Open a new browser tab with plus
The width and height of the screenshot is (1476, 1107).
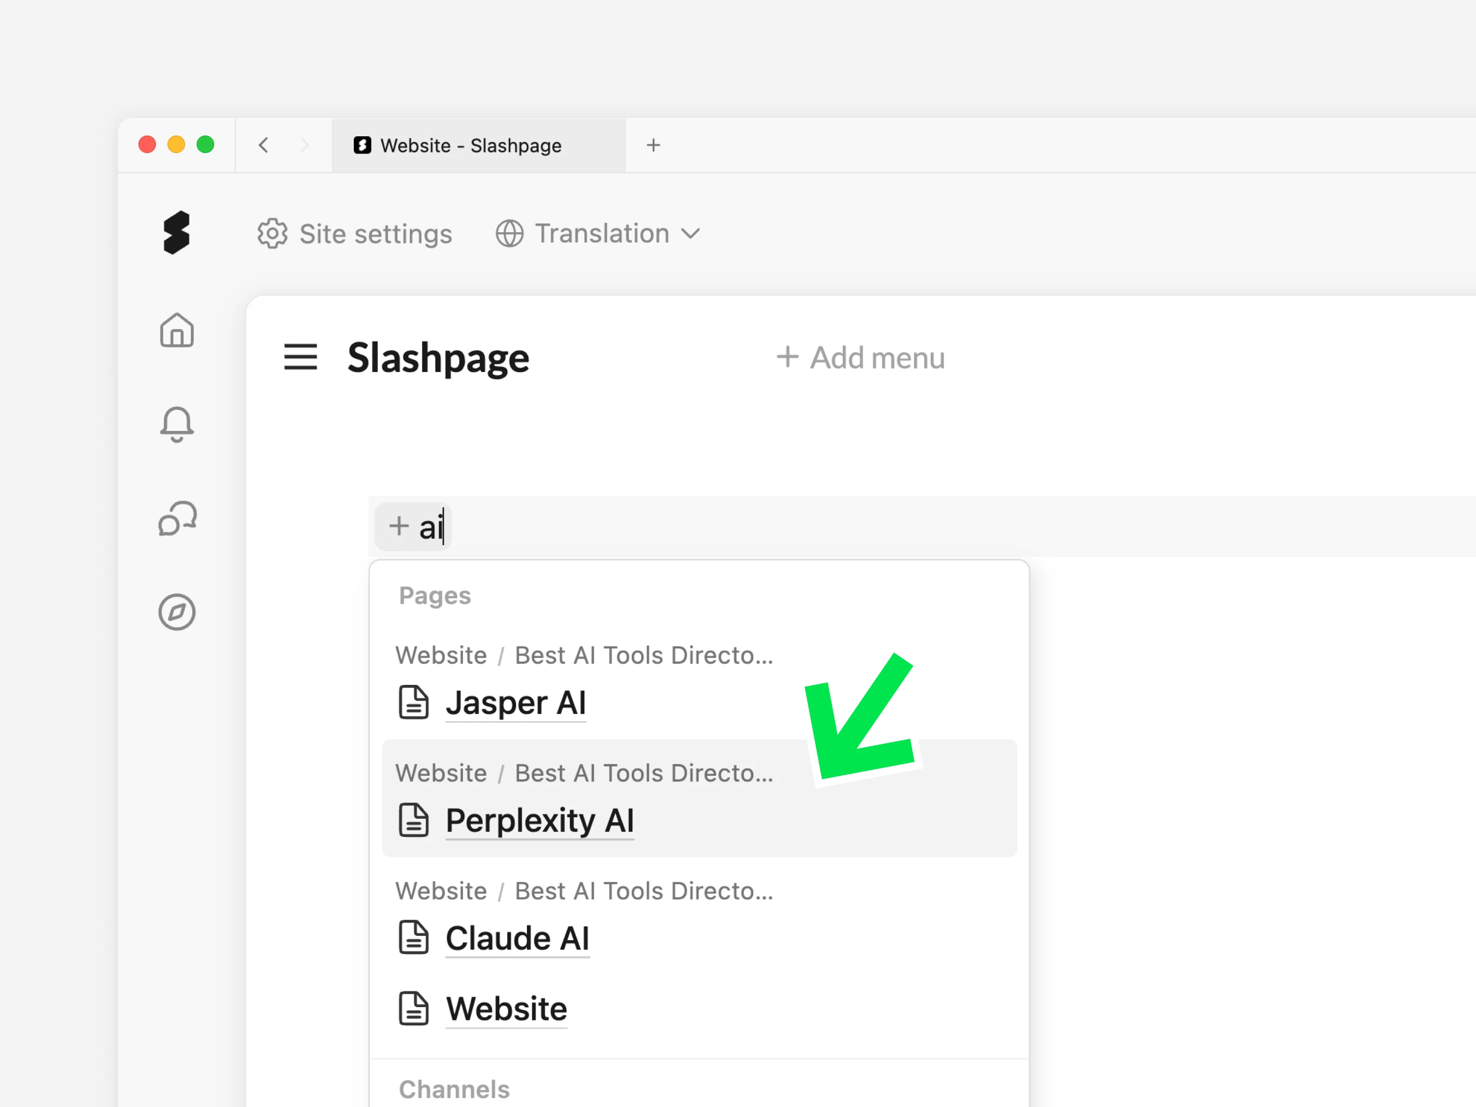654,145
